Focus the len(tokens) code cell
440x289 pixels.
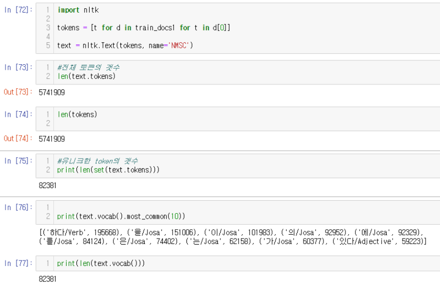(77, 114)
